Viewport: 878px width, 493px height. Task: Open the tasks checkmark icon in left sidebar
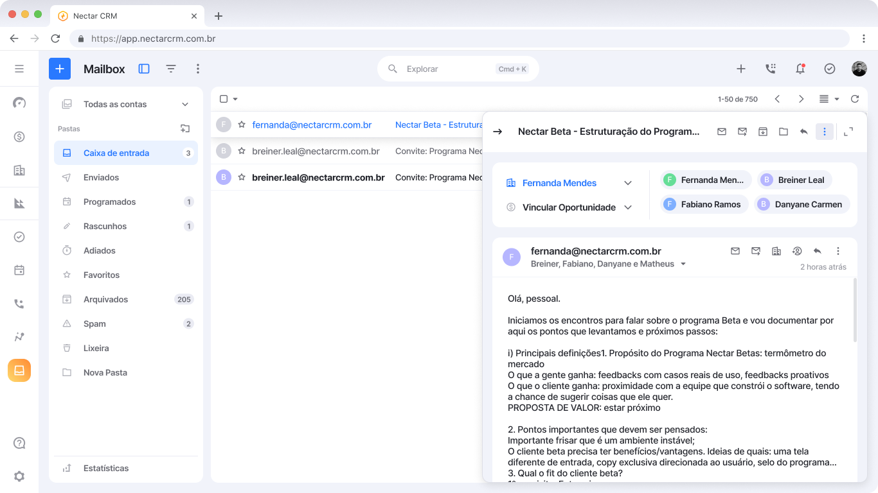19,237
